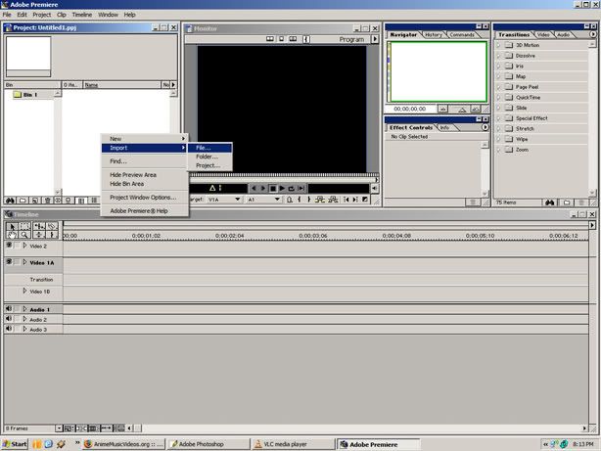Expand the Page Peel transitions folder
601x451 pixels.
[x=498, y=87]
